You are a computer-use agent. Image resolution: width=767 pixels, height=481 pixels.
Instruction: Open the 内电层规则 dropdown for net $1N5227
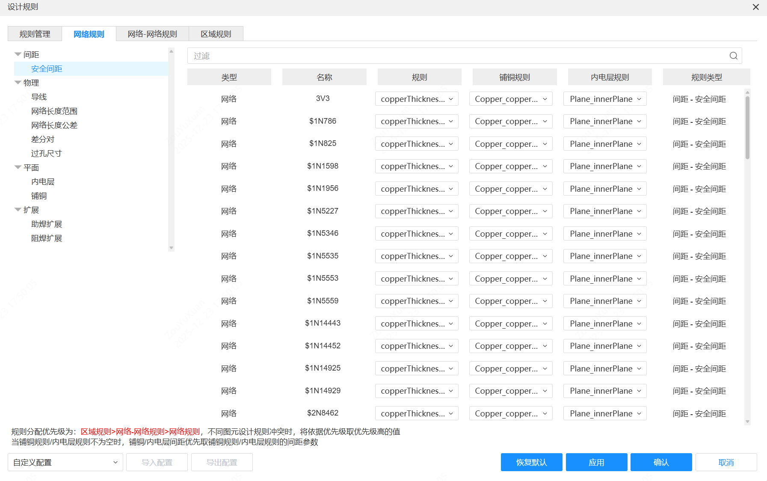[x=605, y=211]
